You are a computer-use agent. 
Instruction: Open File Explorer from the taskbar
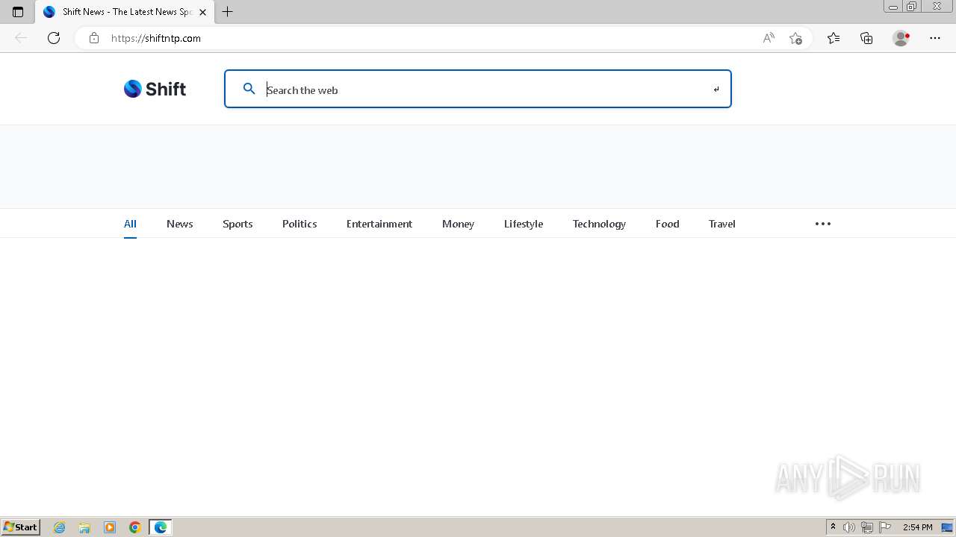pos(84,527)
